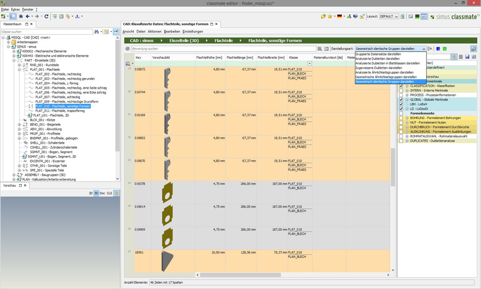481x289 pixels.
Task: Click the Flachteile breadcrumb link
Action: tap(224, 40)
